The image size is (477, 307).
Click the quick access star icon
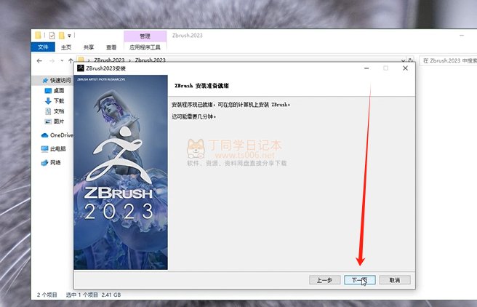pyautogui.click(x=45, y=80)
